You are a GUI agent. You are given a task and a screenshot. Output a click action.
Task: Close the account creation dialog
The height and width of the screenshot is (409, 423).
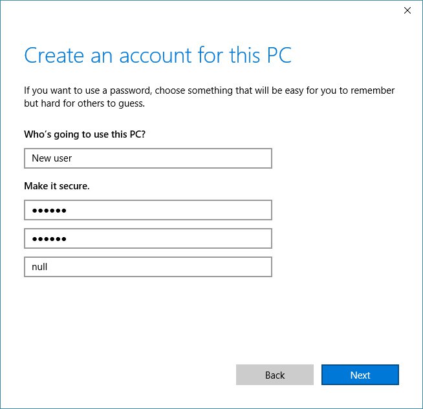pyautogui.click(x=407, y=10)
